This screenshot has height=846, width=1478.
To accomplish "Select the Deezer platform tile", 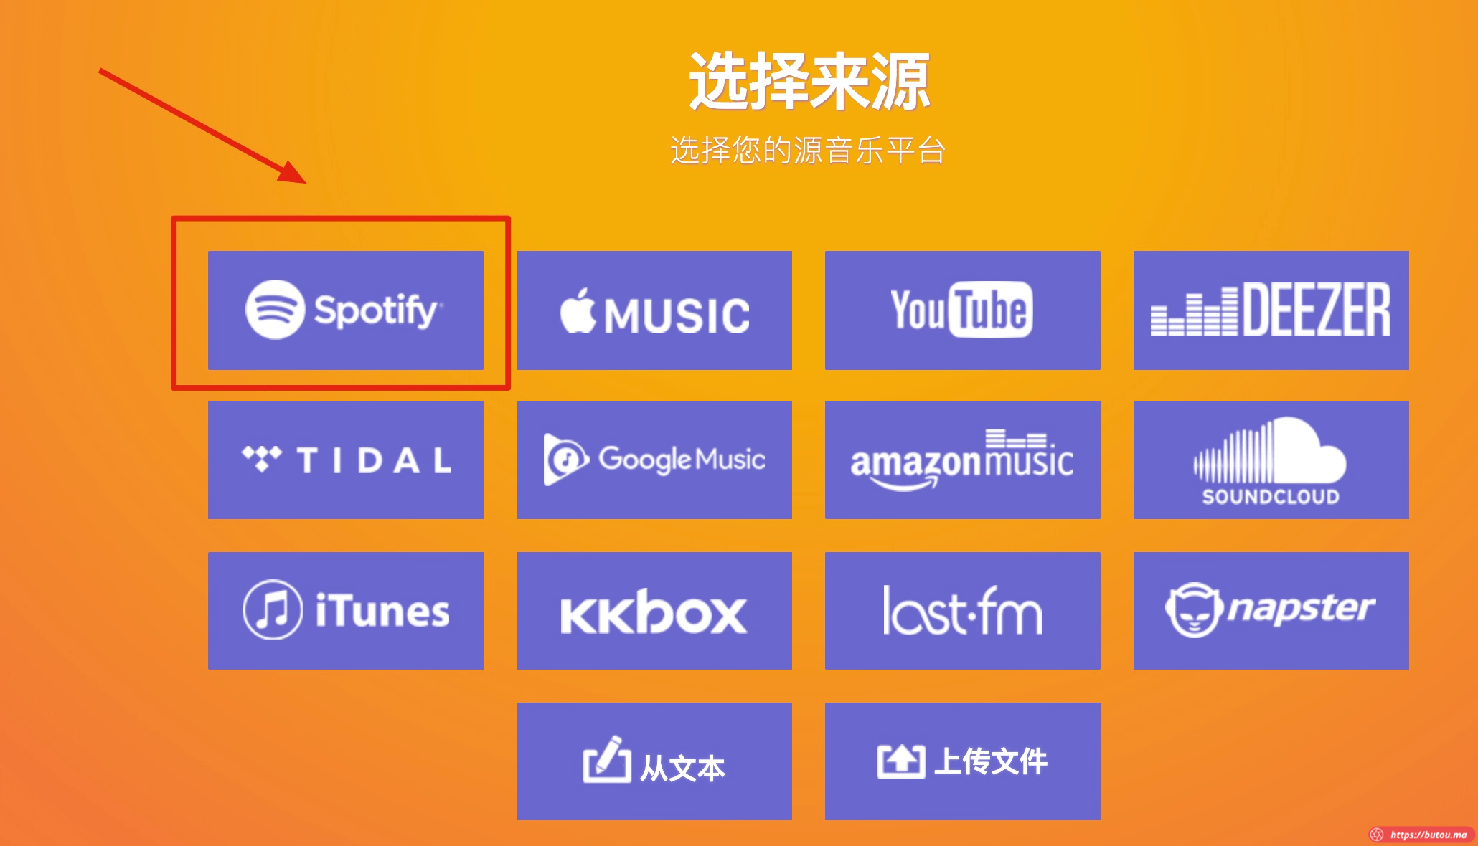I will [x=1271, y=310].
